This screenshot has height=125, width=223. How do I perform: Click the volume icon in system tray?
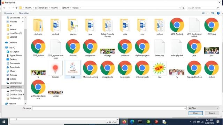(x=194, y=122)
